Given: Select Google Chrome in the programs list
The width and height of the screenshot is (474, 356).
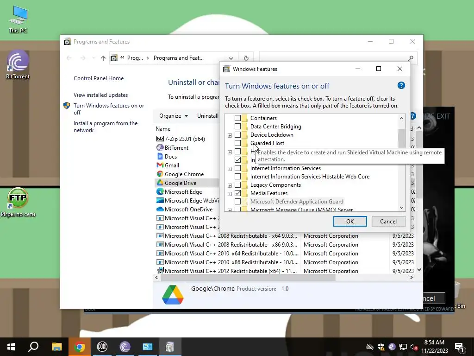Looking at the screenshot, I should pos(184,174).
